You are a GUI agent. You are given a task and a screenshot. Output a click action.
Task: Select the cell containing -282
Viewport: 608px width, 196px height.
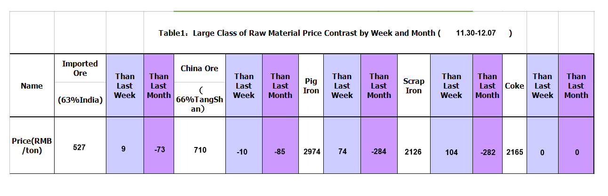pyautogui.click(x=487, y=152)
